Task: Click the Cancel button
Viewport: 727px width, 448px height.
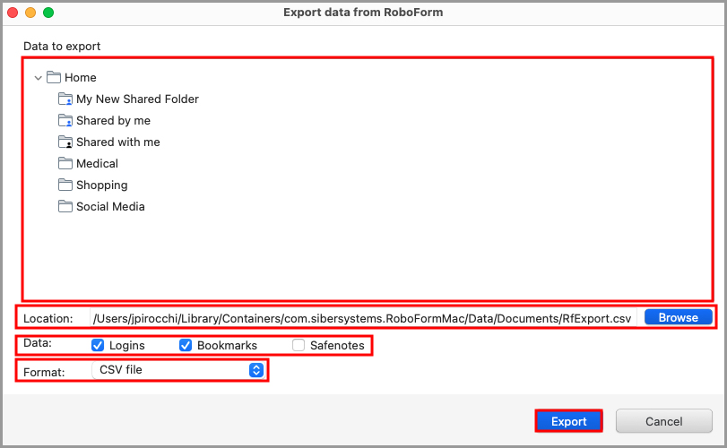Action: click(x=664, y=421)
